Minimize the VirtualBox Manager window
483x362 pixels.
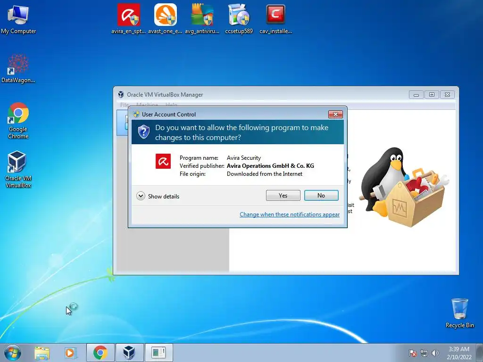[416, 95]
